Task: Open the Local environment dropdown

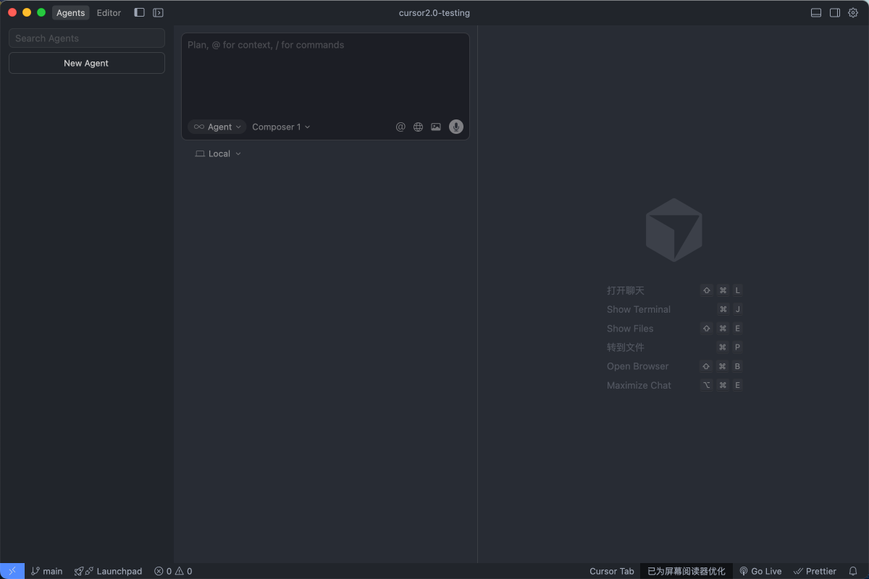Action: tap(218, 153)
